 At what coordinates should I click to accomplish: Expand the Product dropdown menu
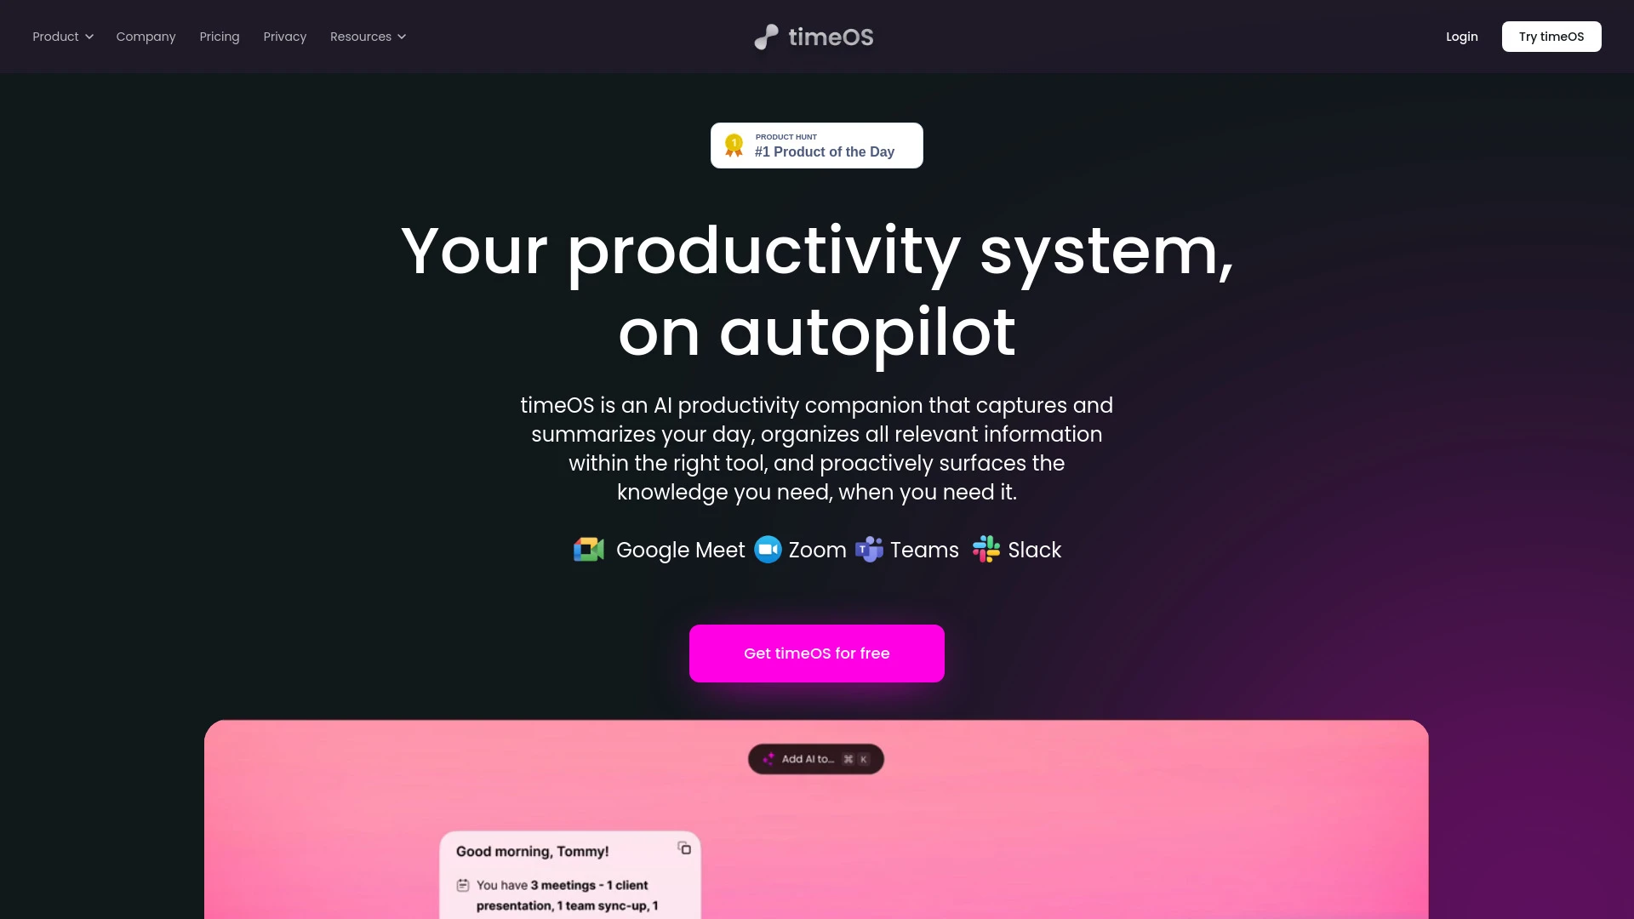(64, 36)
